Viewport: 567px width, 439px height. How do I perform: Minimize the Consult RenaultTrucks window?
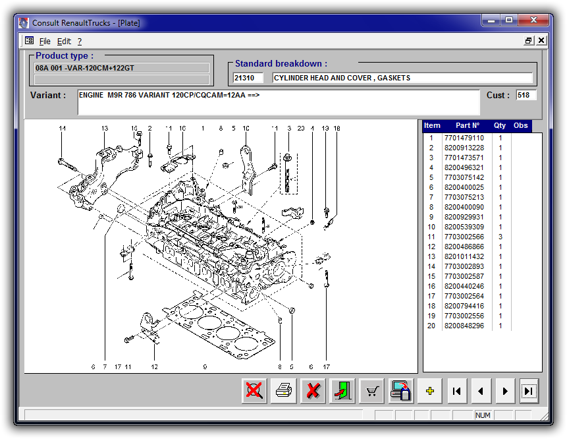[x=491, y=20]
